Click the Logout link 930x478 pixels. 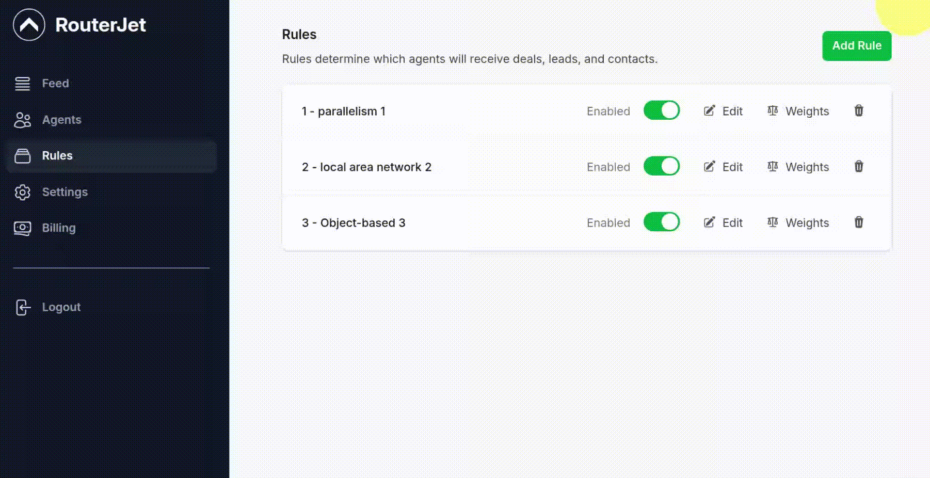(61, 307)
